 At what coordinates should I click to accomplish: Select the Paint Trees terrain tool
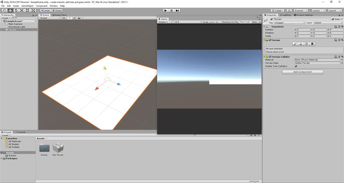(x=301, y=44)
